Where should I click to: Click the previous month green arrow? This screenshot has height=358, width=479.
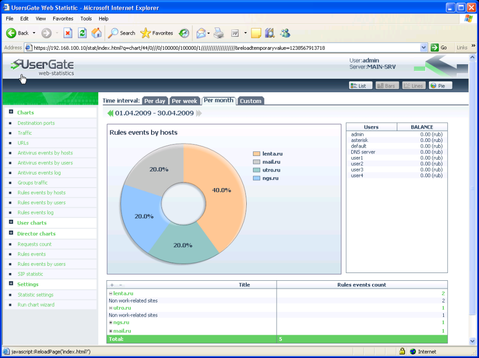tap(110, 113)
